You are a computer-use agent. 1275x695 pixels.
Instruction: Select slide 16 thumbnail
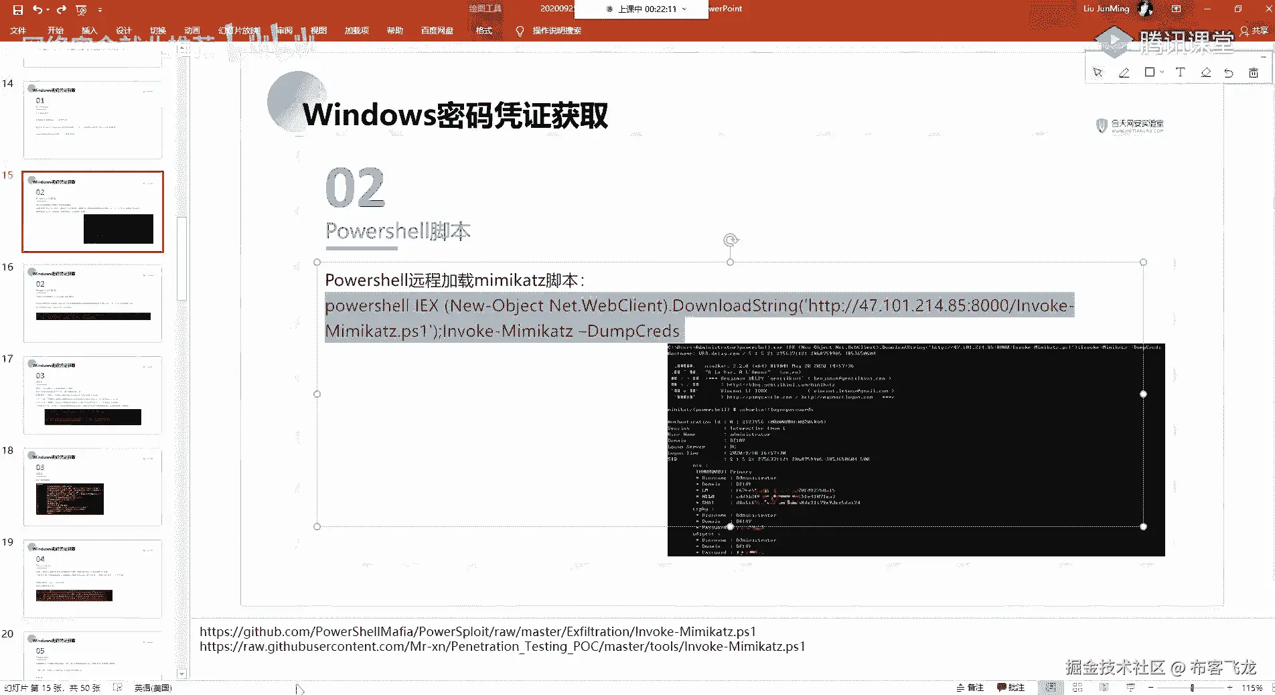click(92, 303)
